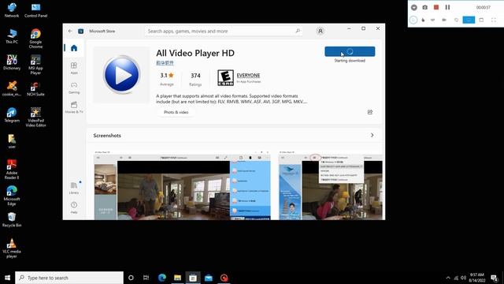Open taskbar clock and date
504x284 pixels.
point(477,278)
